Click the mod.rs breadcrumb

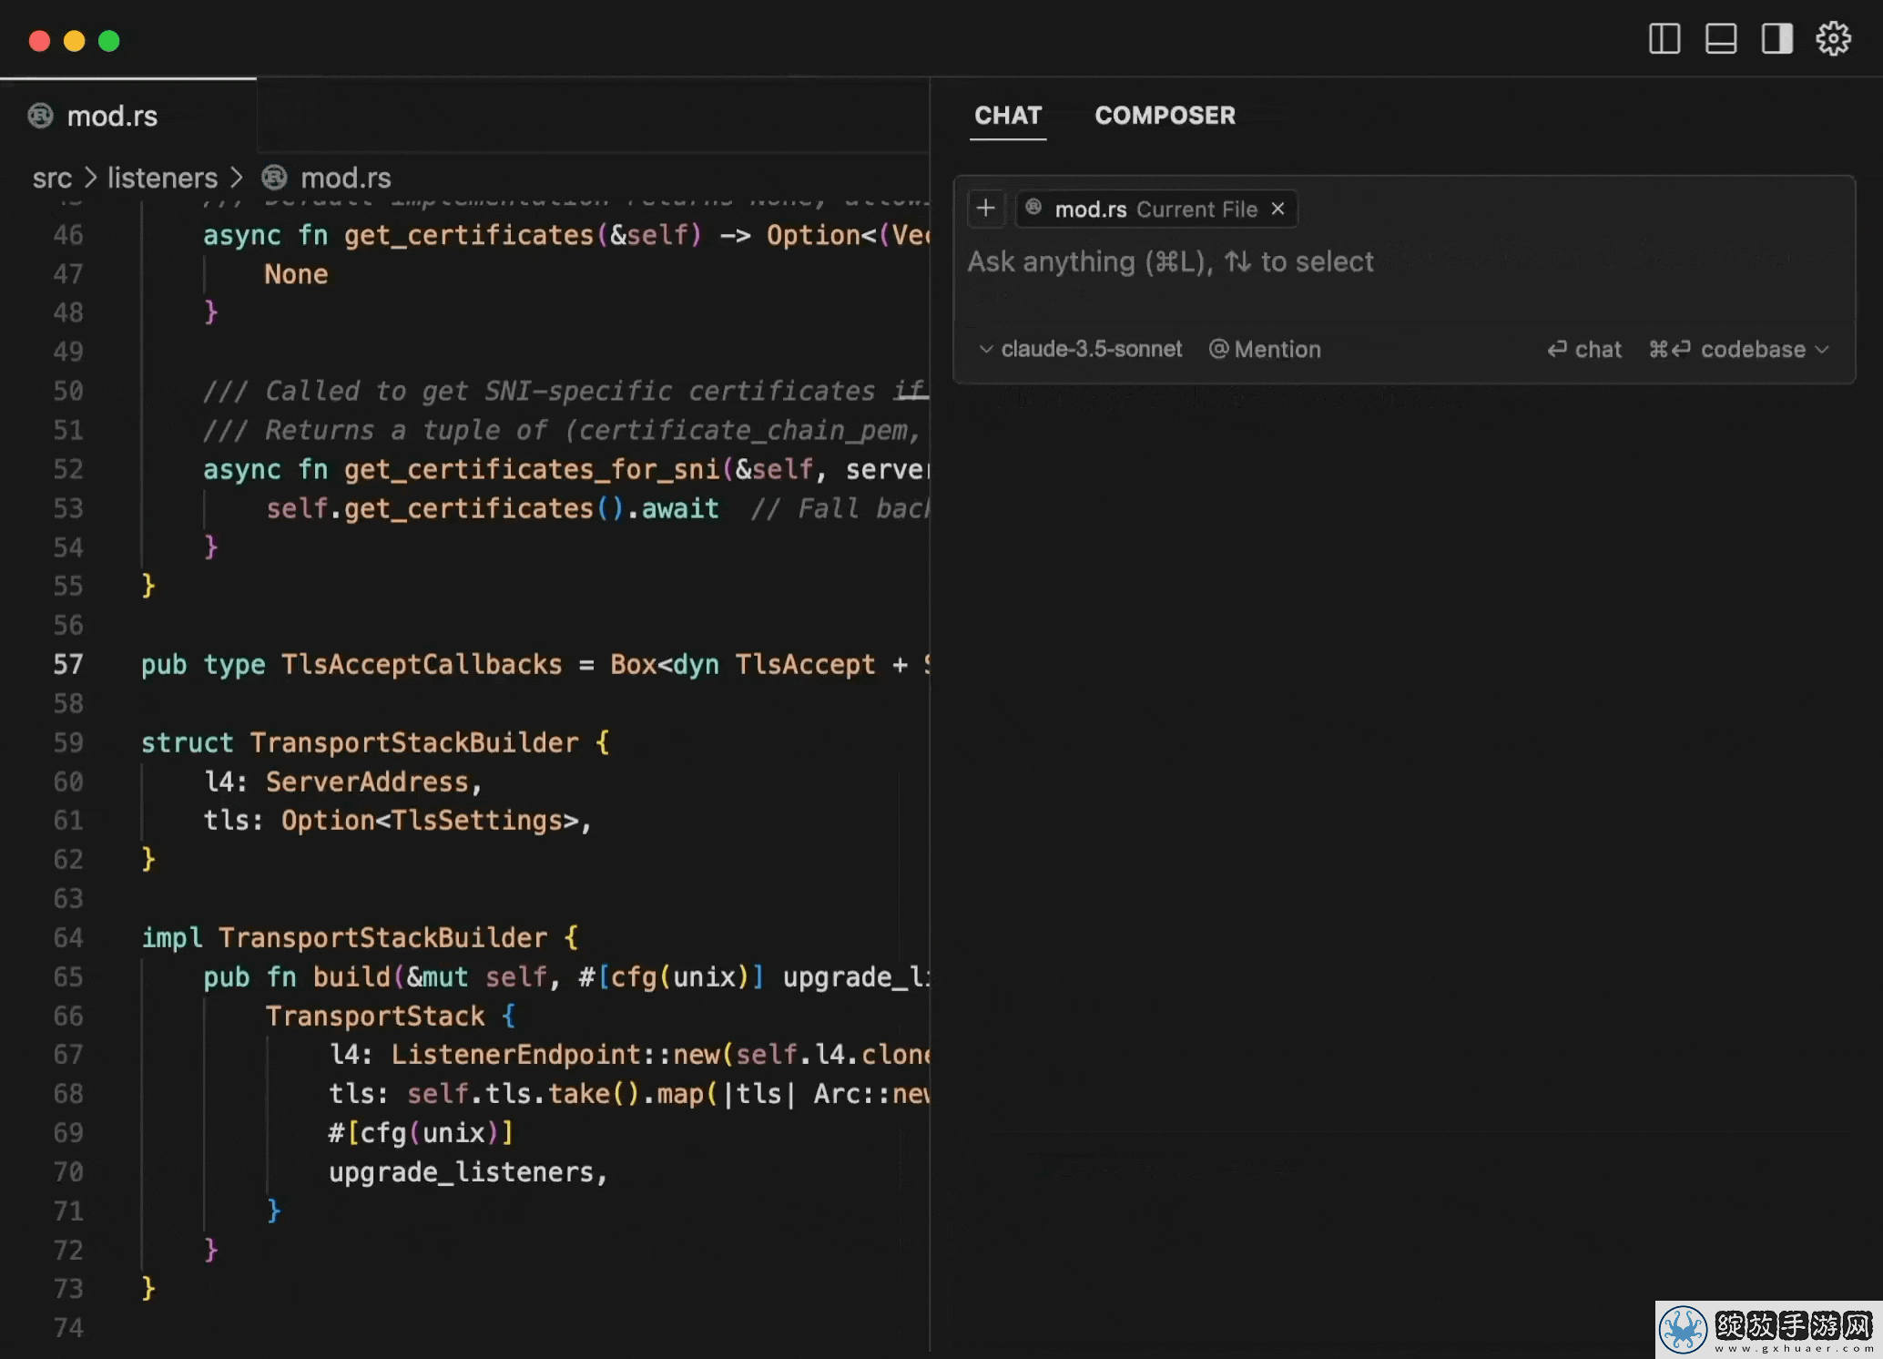coord(346,178)
